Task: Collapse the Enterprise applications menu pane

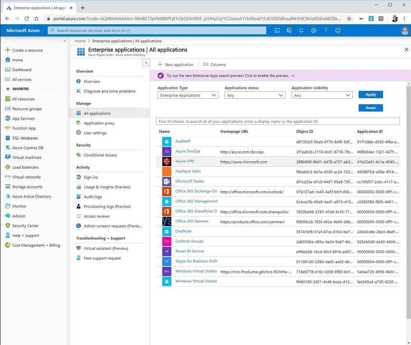Action: click(x=146, y=63)
